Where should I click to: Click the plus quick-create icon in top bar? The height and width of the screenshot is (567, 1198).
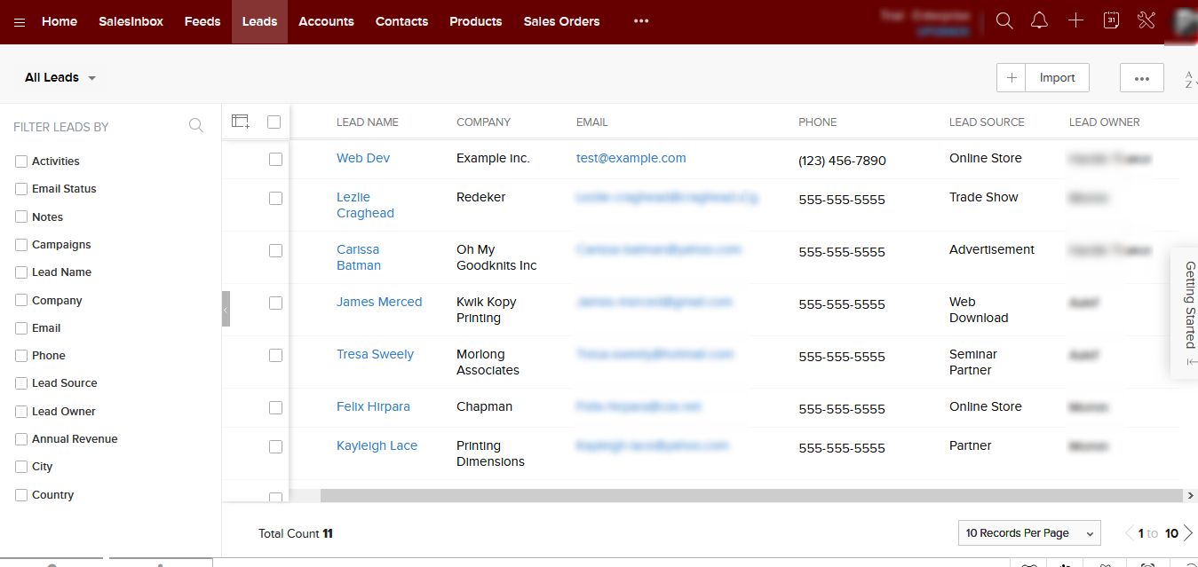1075,21
